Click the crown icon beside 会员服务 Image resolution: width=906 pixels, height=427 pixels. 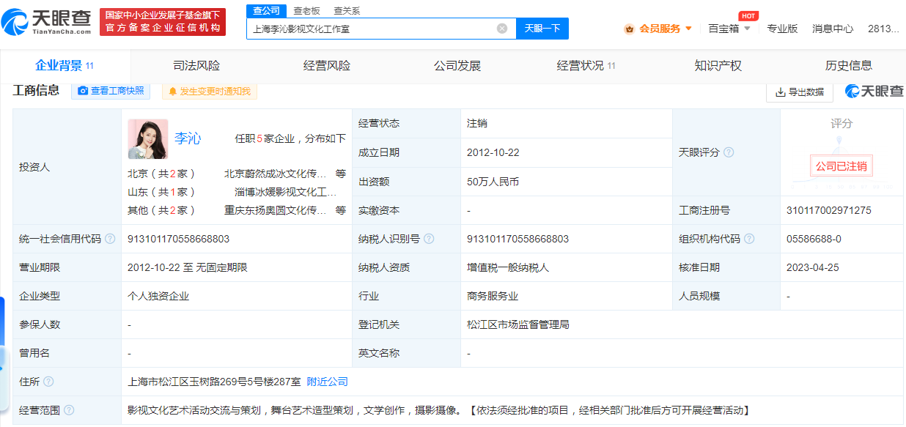(630, 29)
